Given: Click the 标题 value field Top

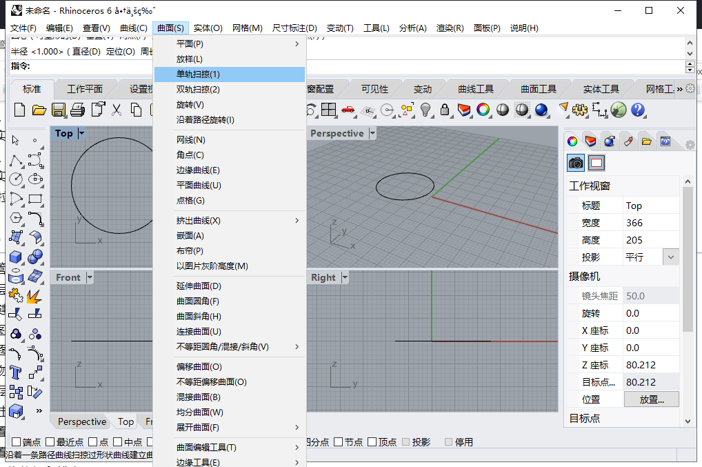Looking at the screenshot, I should (x=652, y=206).
